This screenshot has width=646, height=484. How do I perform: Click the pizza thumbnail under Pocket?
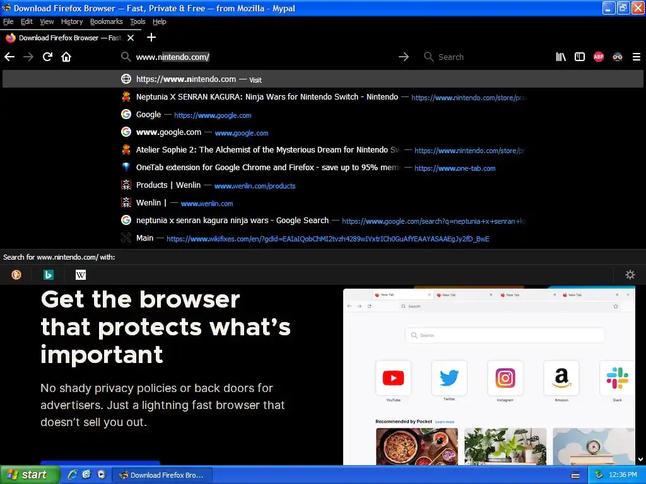click(416, 447)
